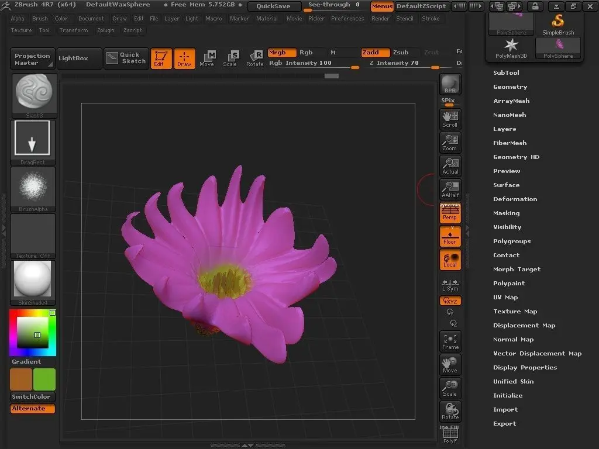Open the Preferences menu
Viewport: 599px width, 449px height.
(x=347, y=18)
